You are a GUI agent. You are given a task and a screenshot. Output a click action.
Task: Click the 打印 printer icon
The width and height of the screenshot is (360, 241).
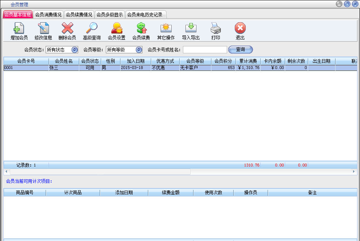pos(215,28)
